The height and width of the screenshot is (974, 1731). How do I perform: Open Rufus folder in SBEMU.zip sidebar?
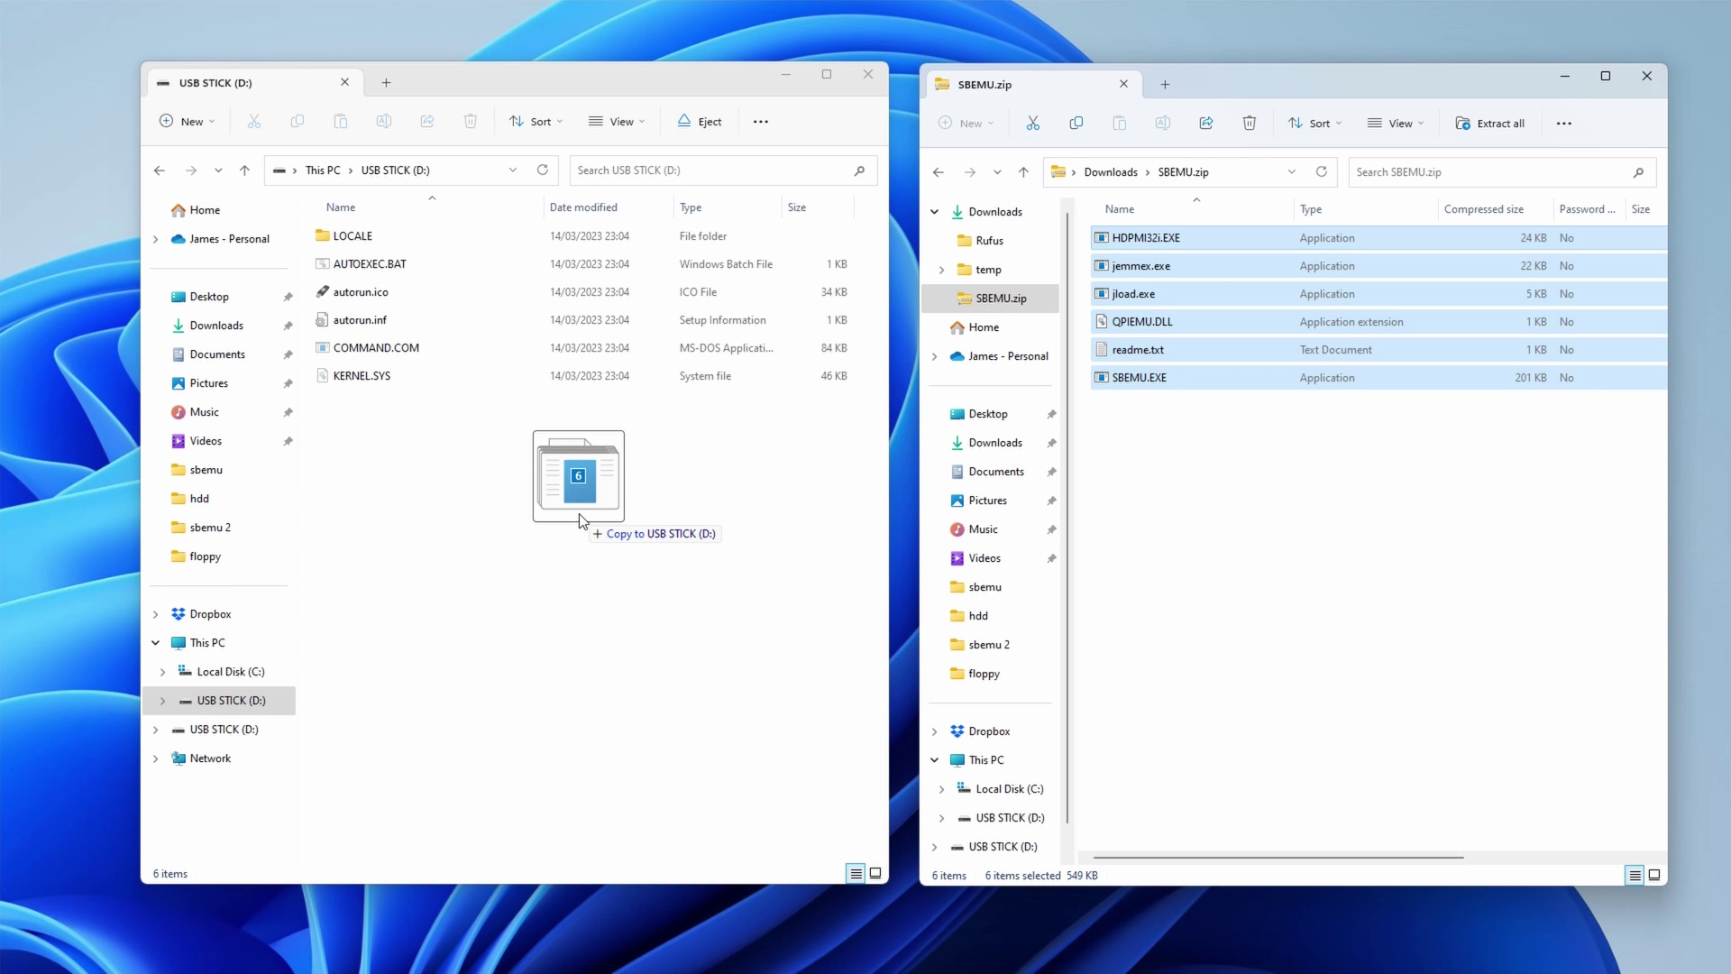(989, 241)
